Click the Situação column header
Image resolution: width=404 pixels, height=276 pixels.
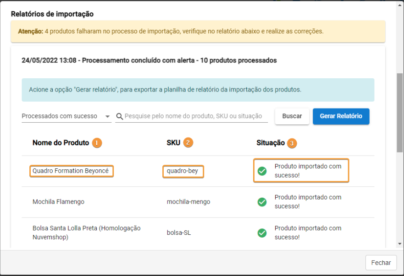271,143
